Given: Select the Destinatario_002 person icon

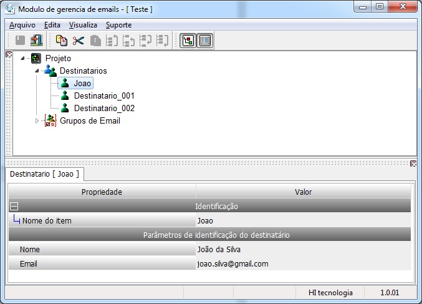Looking at the screenshot, I should tap(65, 108).
